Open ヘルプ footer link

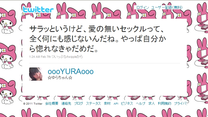coord(140,104)
